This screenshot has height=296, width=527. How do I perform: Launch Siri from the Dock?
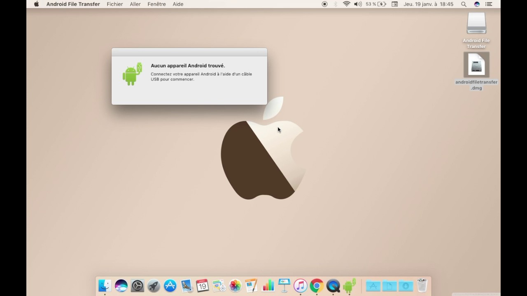[121, 285]
